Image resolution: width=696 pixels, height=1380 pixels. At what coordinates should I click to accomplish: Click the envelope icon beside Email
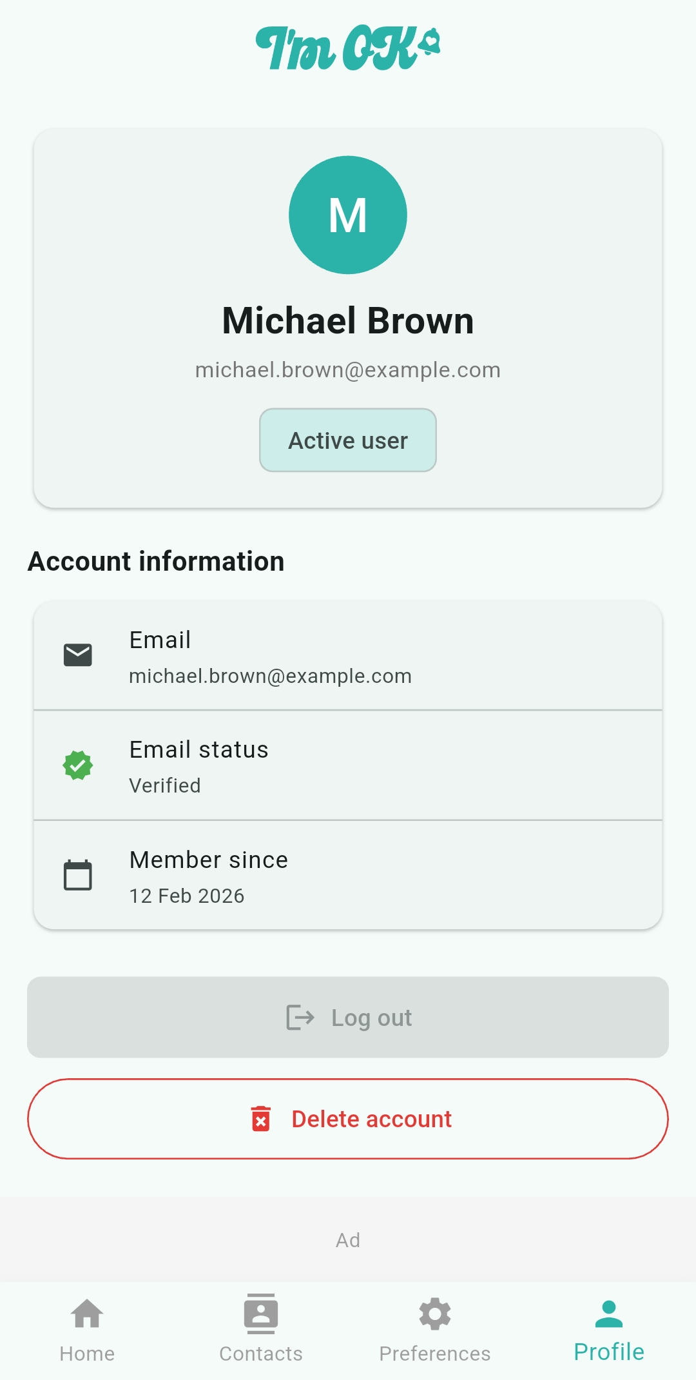[x=78, y=655]
